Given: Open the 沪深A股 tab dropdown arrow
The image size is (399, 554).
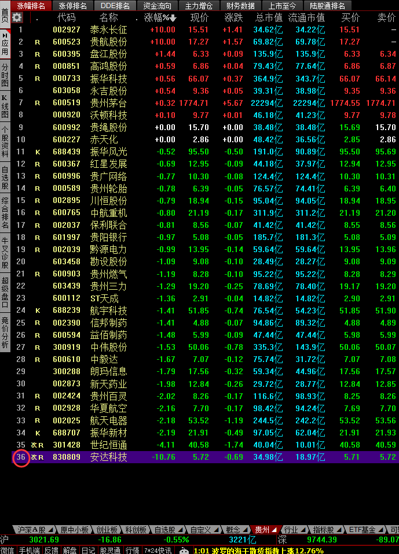Looking at the screenshot, I should point(50,530).
